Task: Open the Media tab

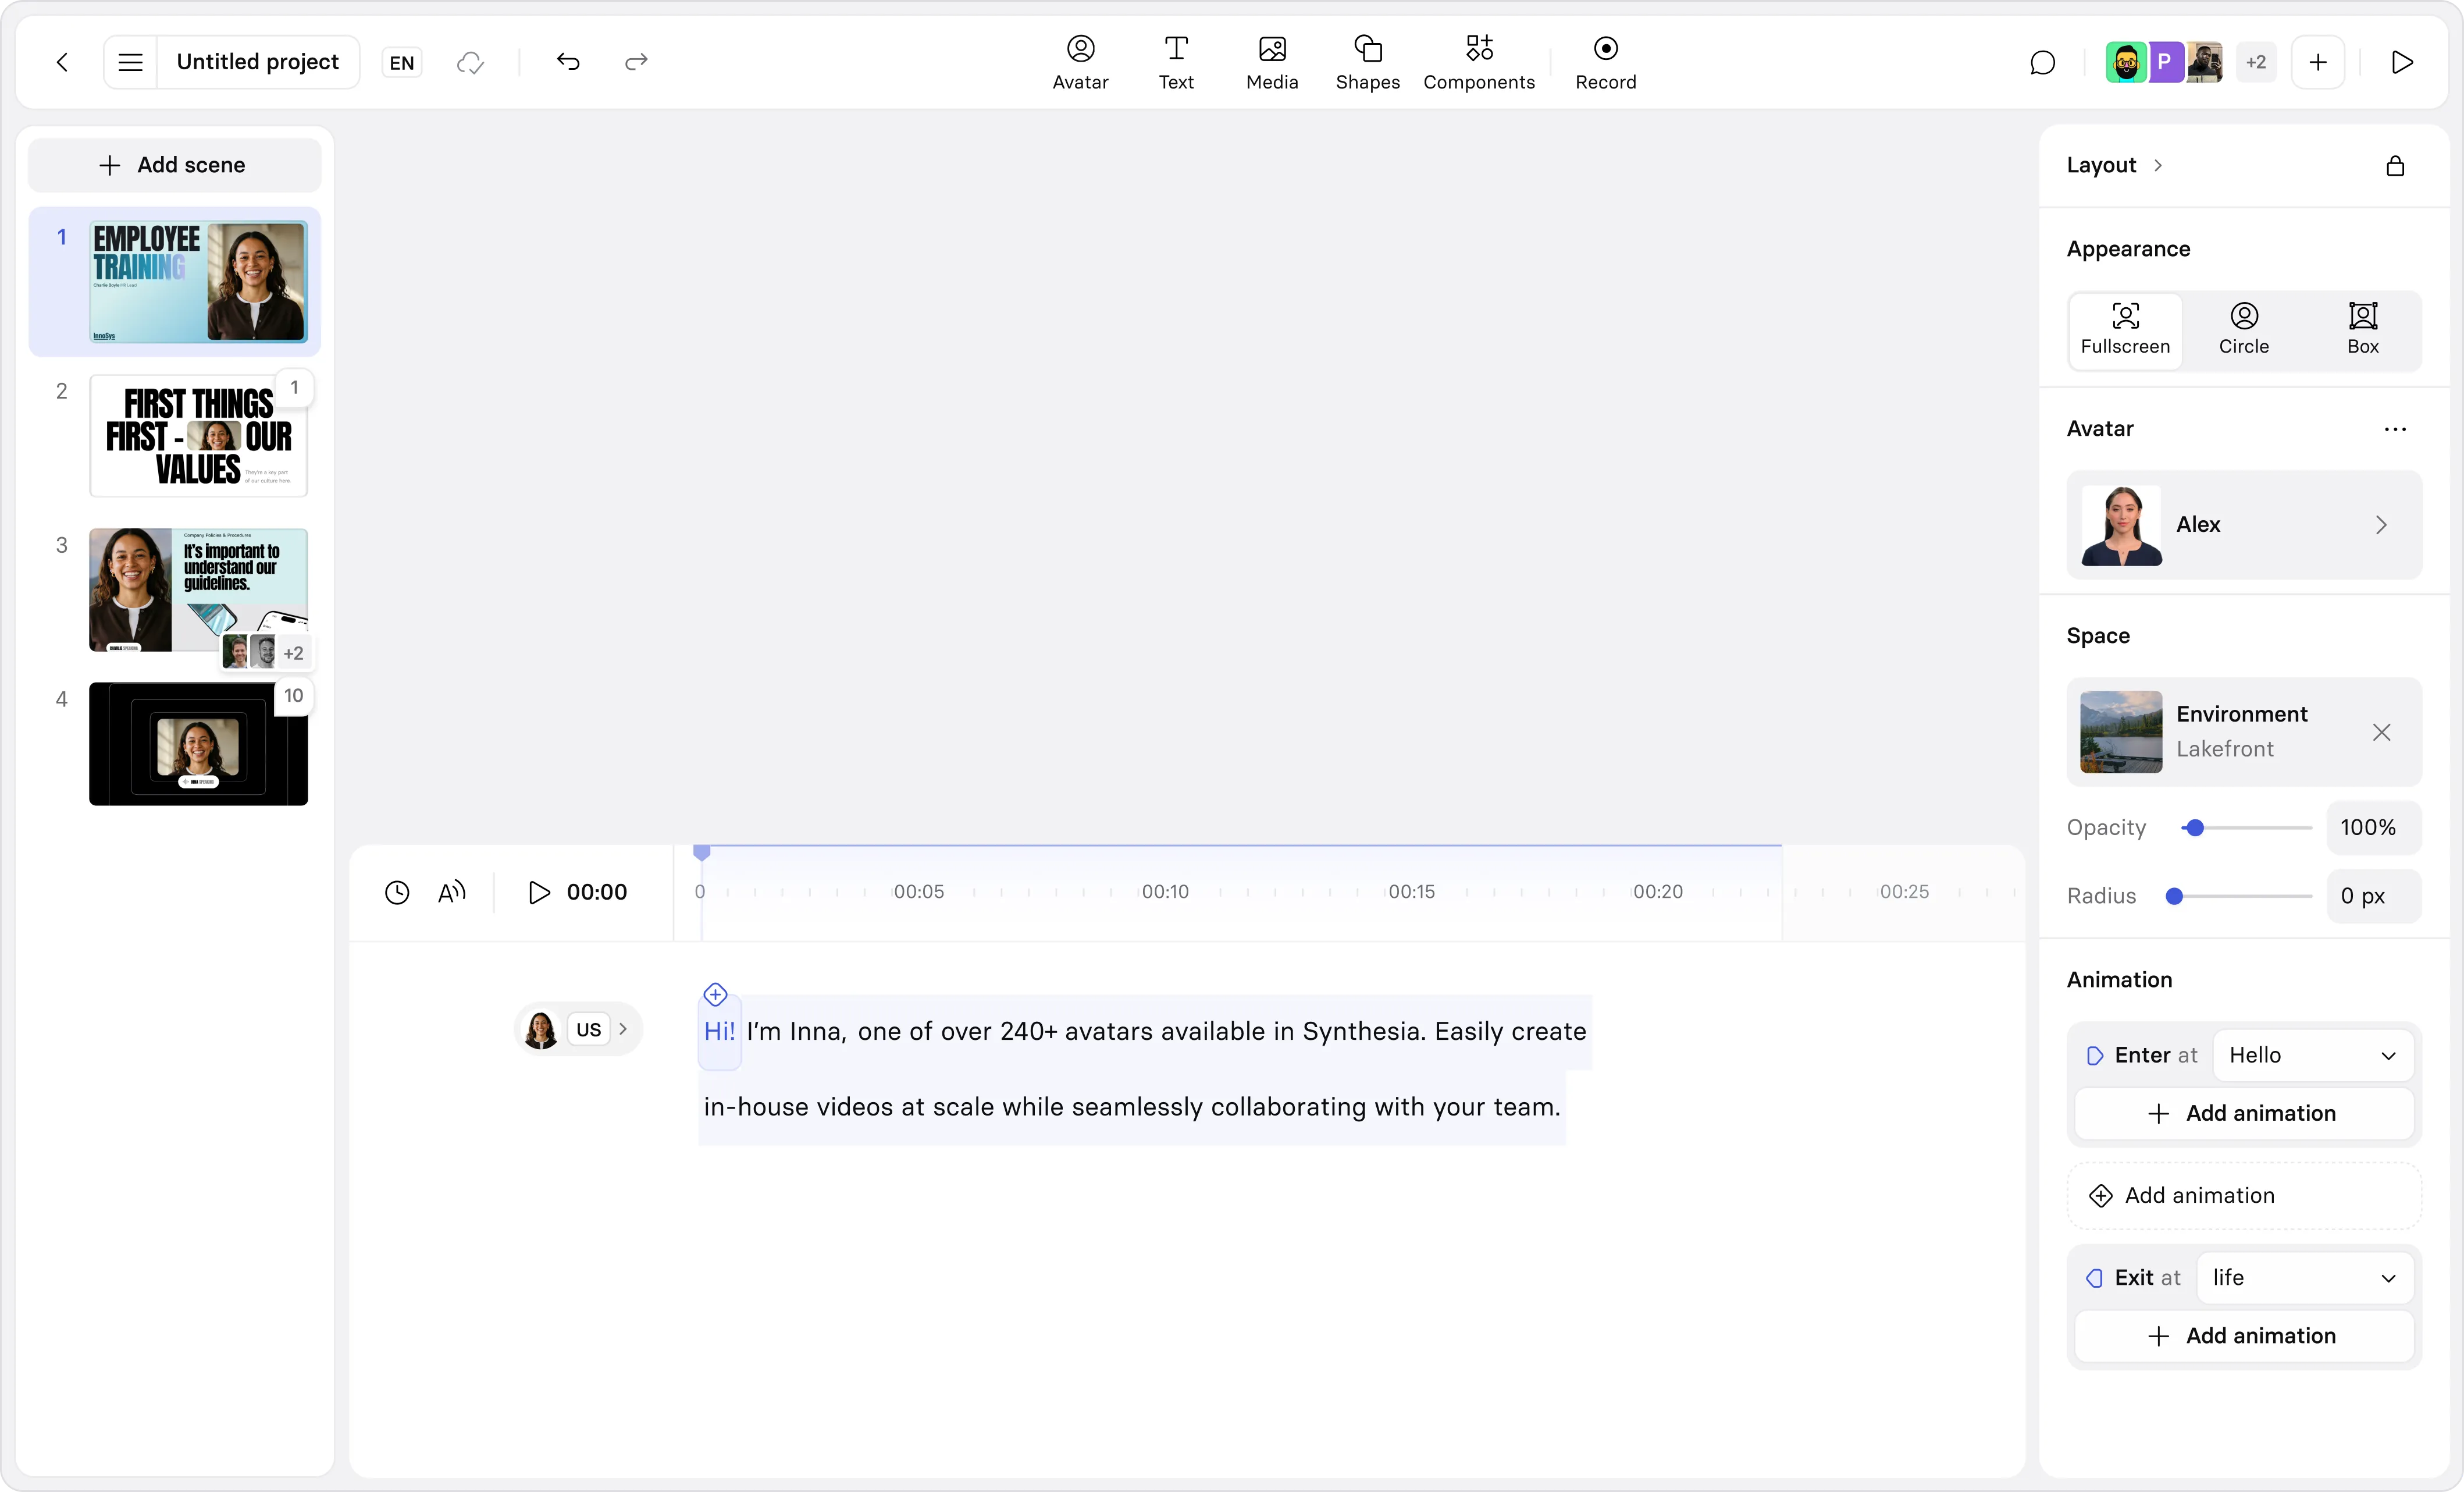Action: (1272, 62)
